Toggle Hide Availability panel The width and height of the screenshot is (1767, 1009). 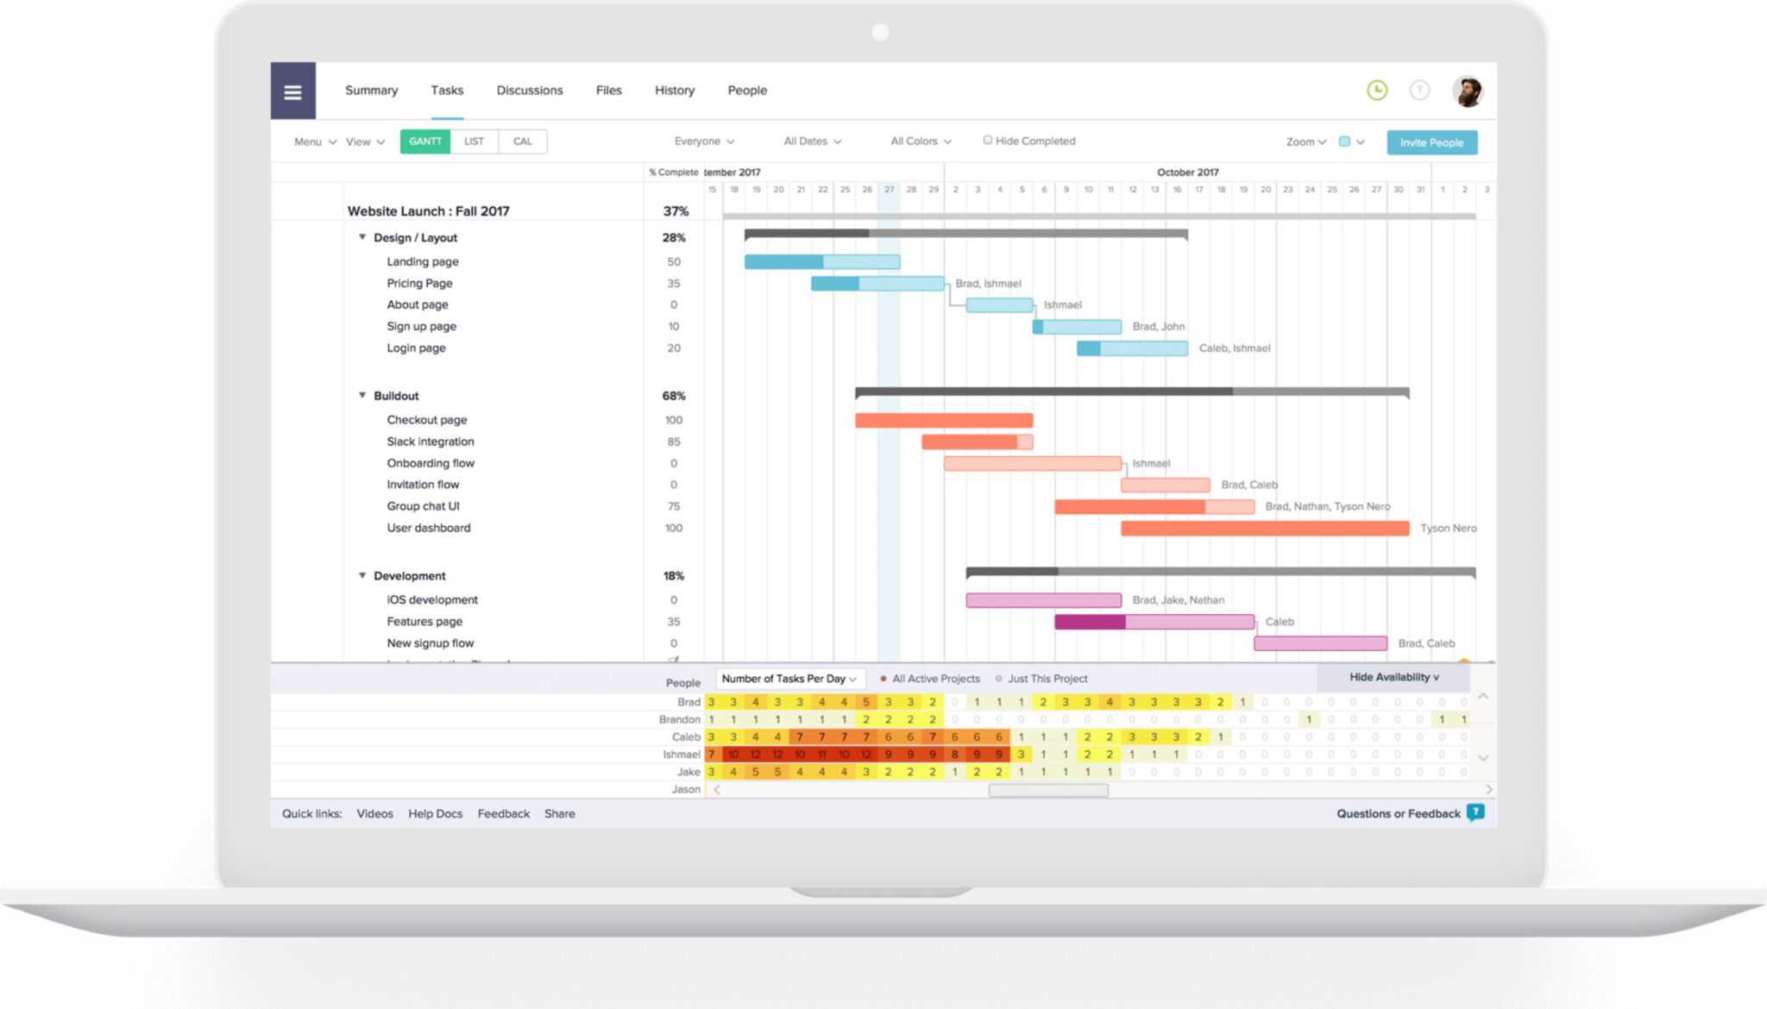tap(1393, 678)
